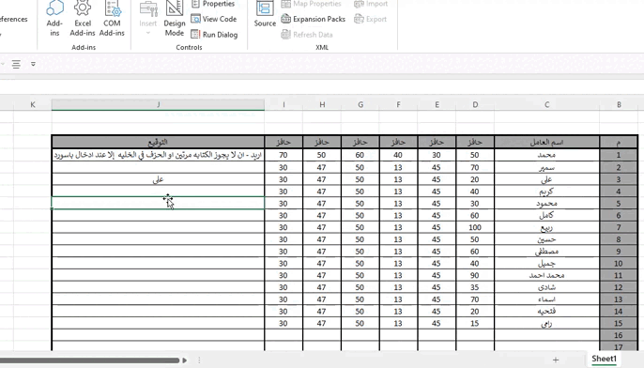Add a new sheet with plus button
Image resolution: width=644 pixels, height=368 pixels.
click(556, 360)
